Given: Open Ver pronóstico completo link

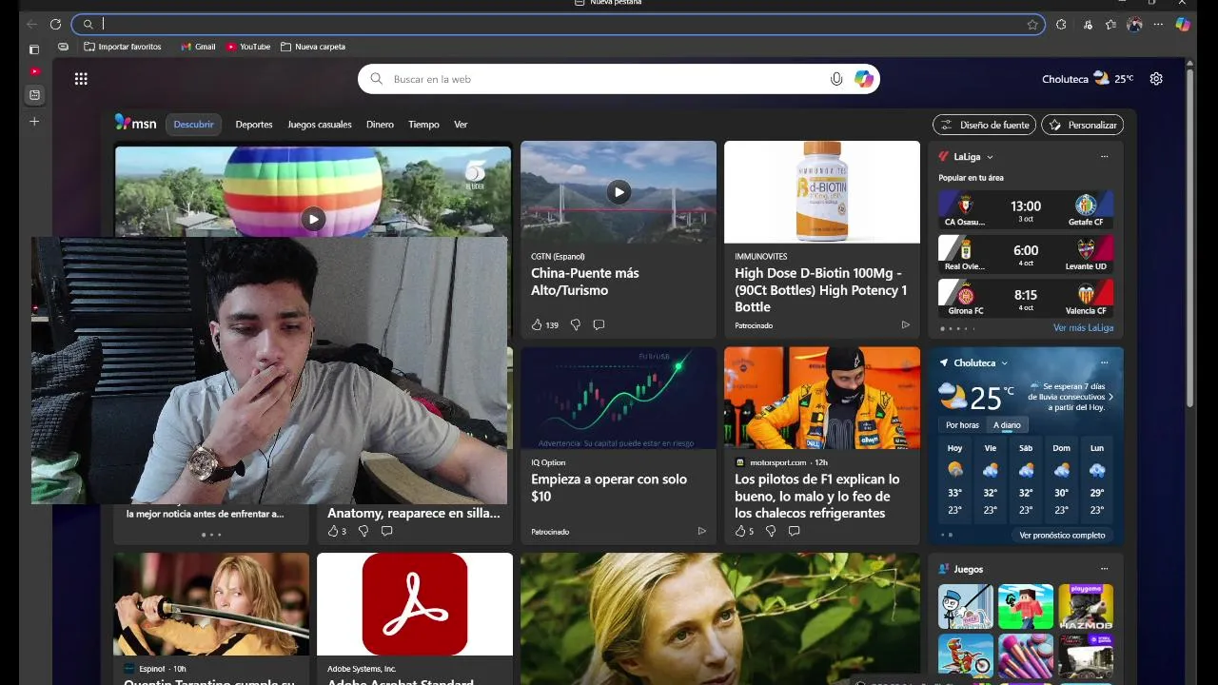Looking at the screenshot, I should pyautogui.click(x=1062, y=536).
